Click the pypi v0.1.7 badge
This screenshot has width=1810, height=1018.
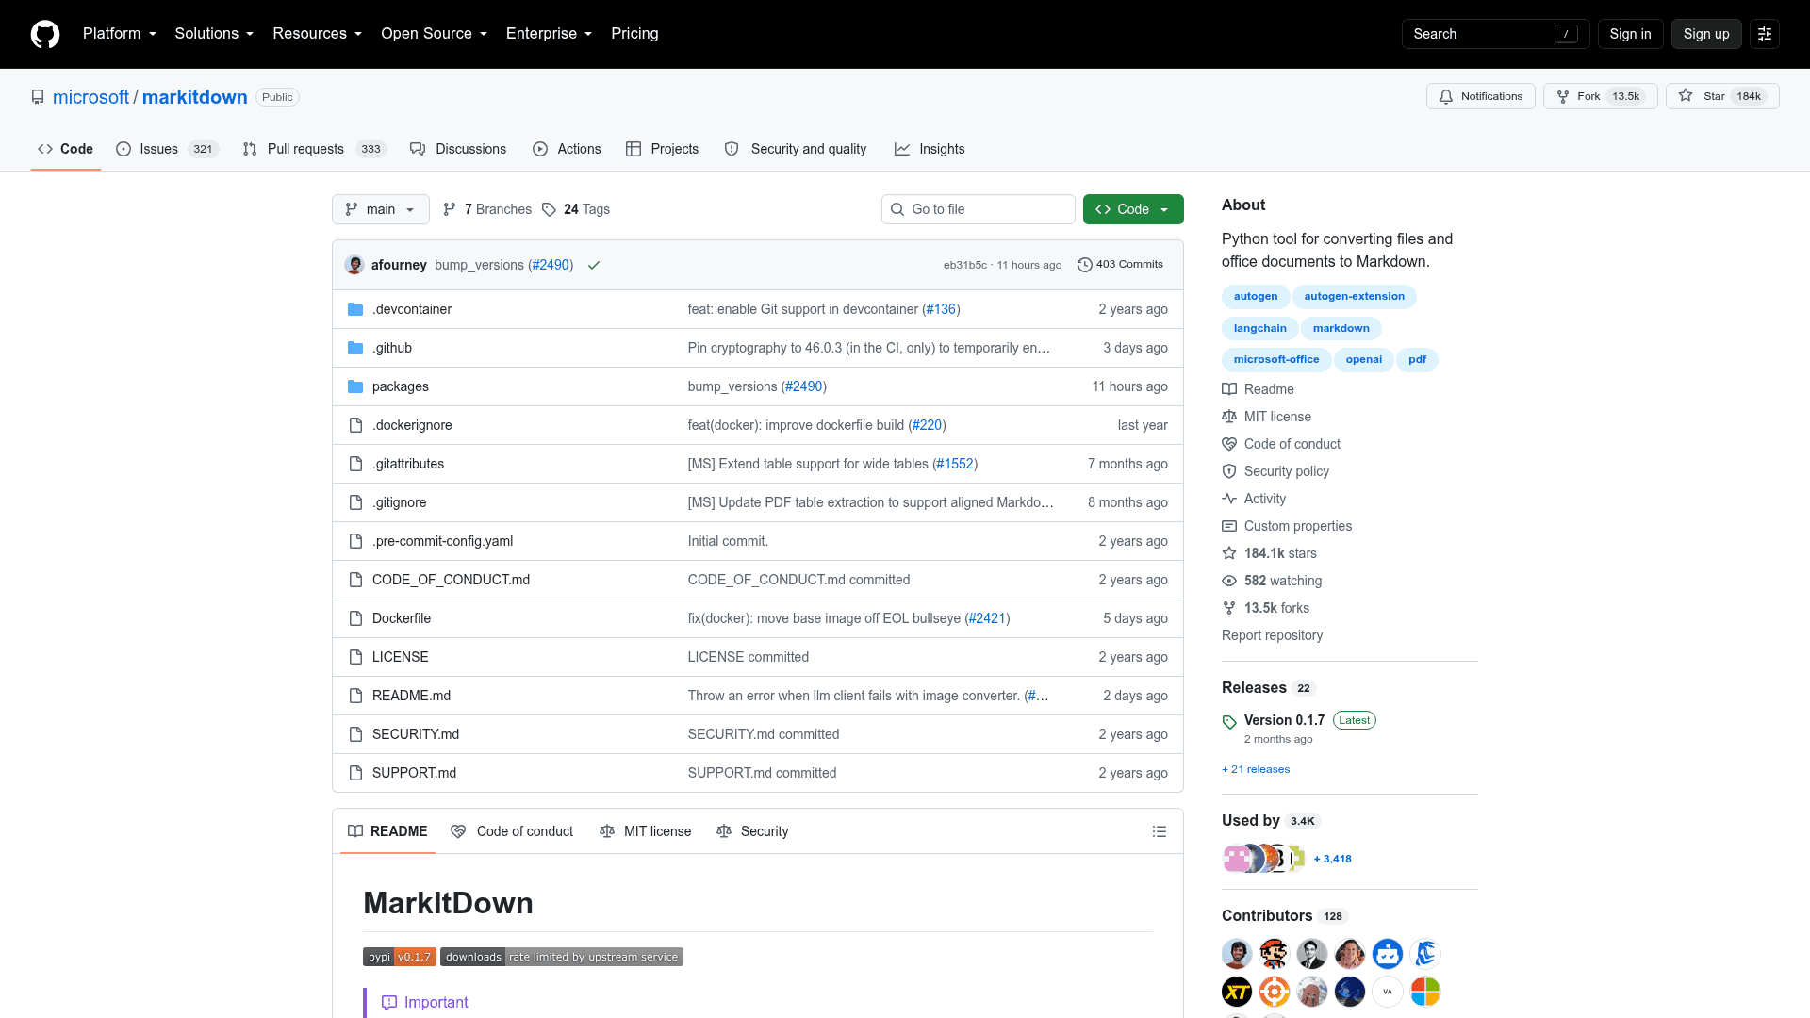coord(400,957)
